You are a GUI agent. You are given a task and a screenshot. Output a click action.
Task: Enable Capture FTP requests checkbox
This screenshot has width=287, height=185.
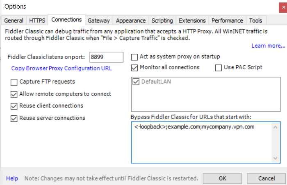14,82
